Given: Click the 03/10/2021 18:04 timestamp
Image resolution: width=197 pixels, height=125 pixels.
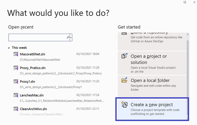Looking at the screenshot, I should pyautogui.click(x=88, y=54).
